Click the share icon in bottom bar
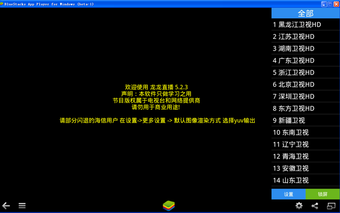 [x=315, y=206]
